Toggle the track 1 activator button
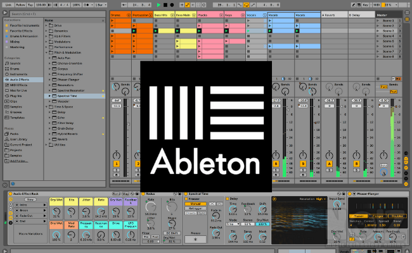 coord(117,164)
